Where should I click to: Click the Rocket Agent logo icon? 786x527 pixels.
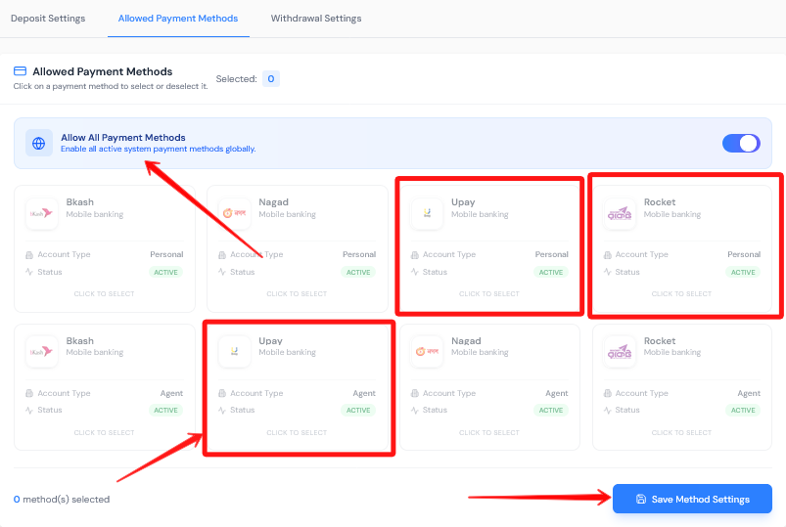click(x=620, y=351)
